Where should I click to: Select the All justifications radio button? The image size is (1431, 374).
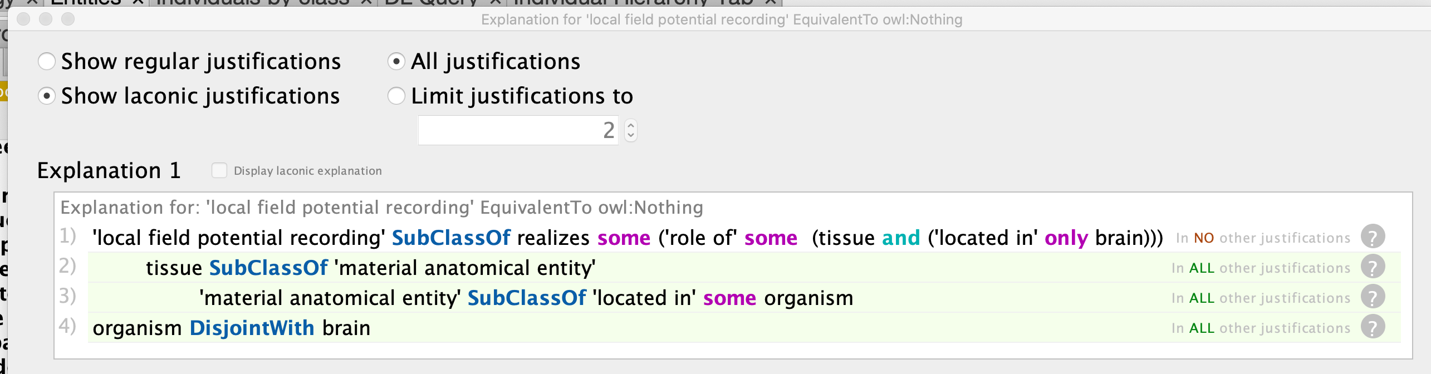(396, 61)
